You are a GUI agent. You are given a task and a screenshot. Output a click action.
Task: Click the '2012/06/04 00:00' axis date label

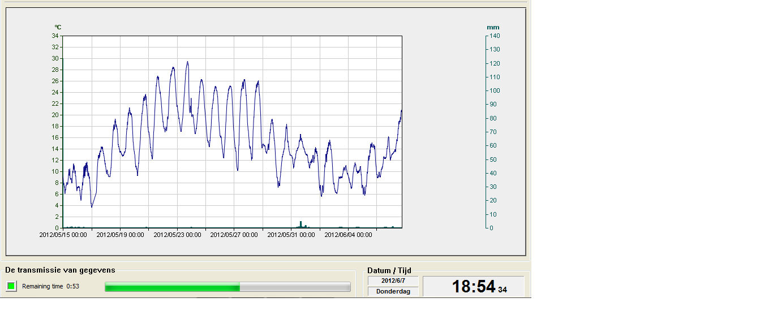pyautogui.click(x=348, y=235)
